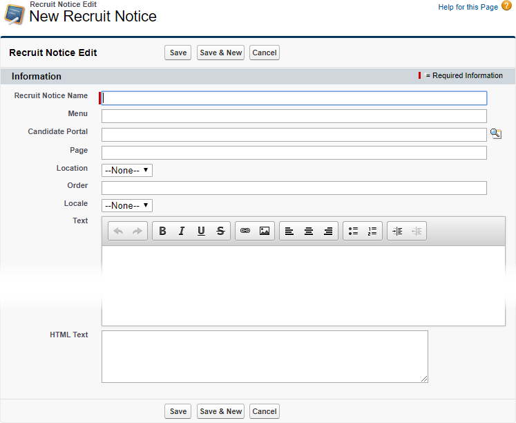The width and height of the screenshot is (516, 423).
Task: Toggle Underline in the rich text toolbar
Action: [x=201, y=231]
